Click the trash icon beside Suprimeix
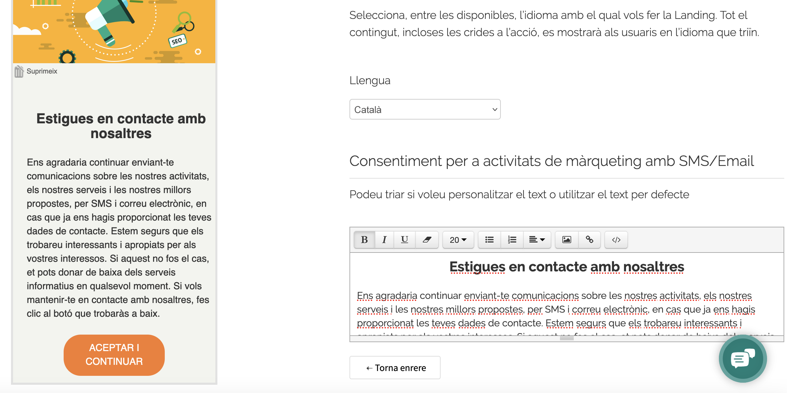Screen dimensions: 787x393 point(19,71)
